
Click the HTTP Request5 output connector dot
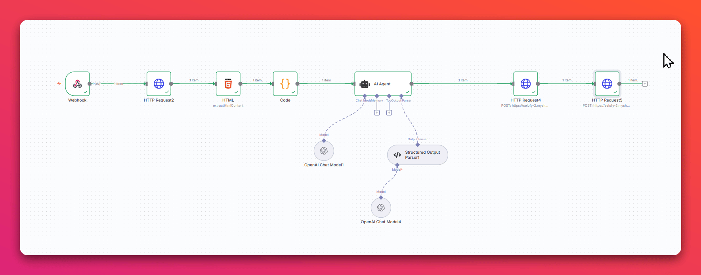(619, 84)
